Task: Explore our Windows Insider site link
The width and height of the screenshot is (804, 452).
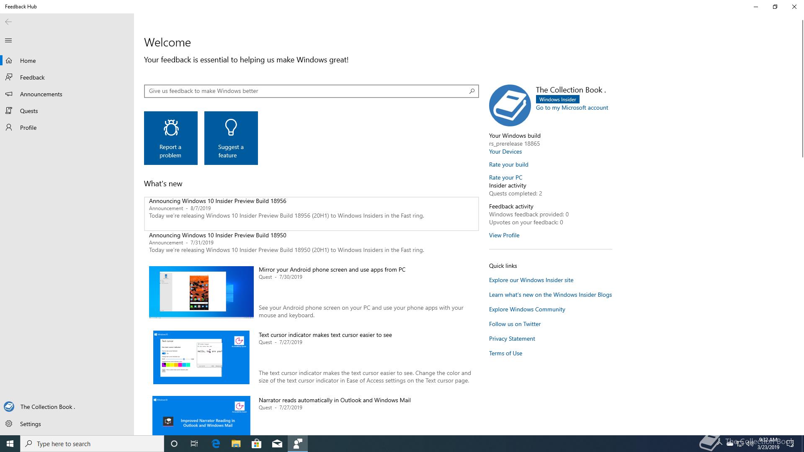Action: 531,280
